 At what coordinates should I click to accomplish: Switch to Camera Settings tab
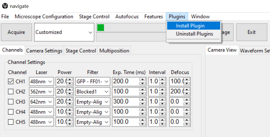pos(44,51)
